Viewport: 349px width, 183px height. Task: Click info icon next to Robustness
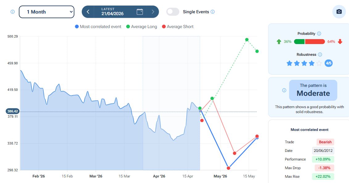(320, 55)
